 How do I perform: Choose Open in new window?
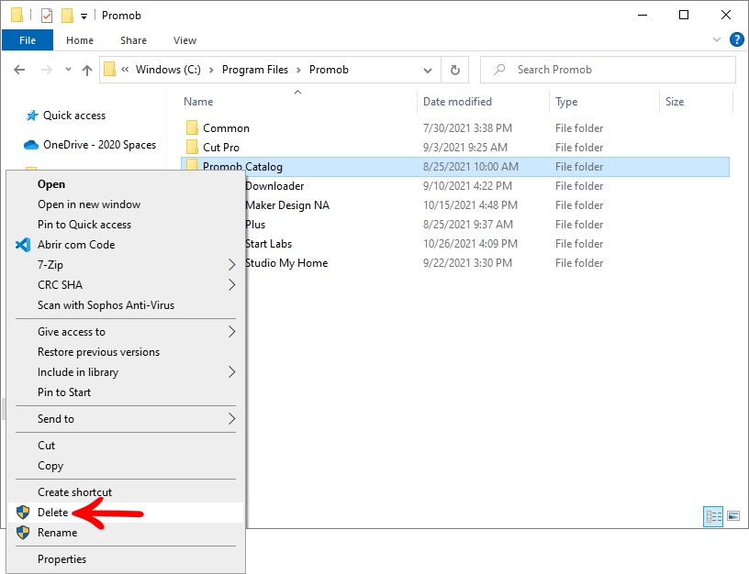[126, 204]
